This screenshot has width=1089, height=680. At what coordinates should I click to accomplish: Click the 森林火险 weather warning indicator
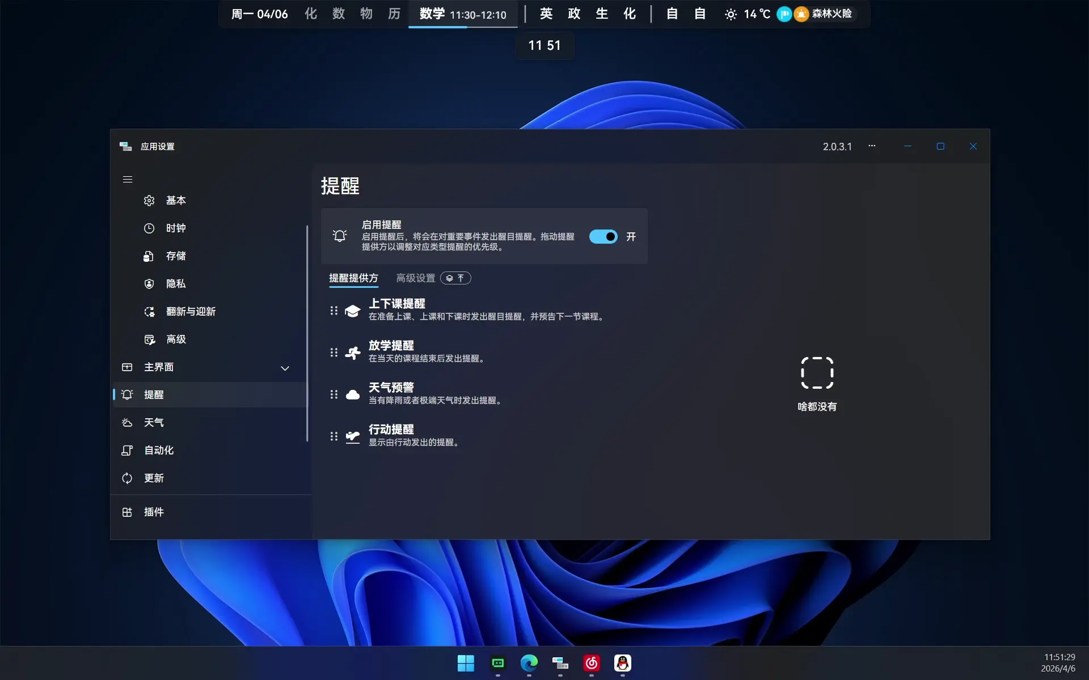tap(824, 14)
